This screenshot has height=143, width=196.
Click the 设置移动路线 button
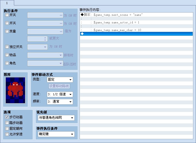[59, 86]
